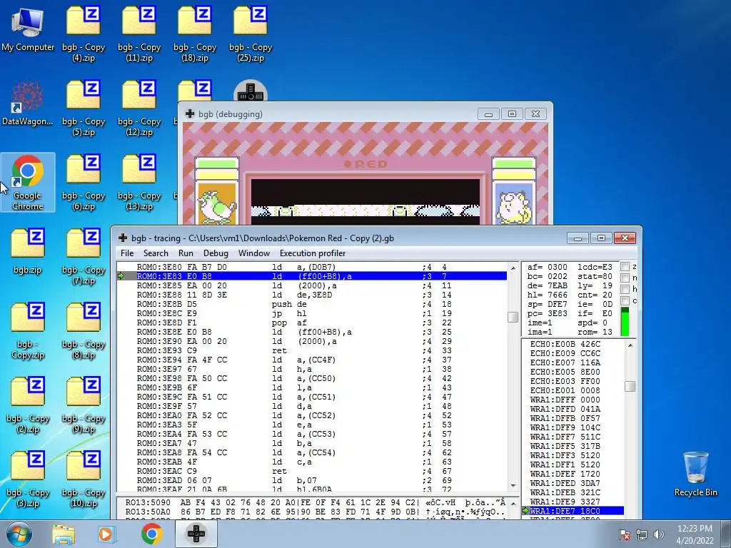Screen dimensions: 731x548
Task: Click the gamepad icon on desktop behind bgb window
Action: point(251,91)
